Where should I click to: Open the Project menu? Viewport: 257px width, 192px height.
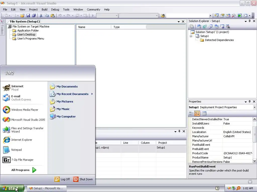[x=33, y=9]
